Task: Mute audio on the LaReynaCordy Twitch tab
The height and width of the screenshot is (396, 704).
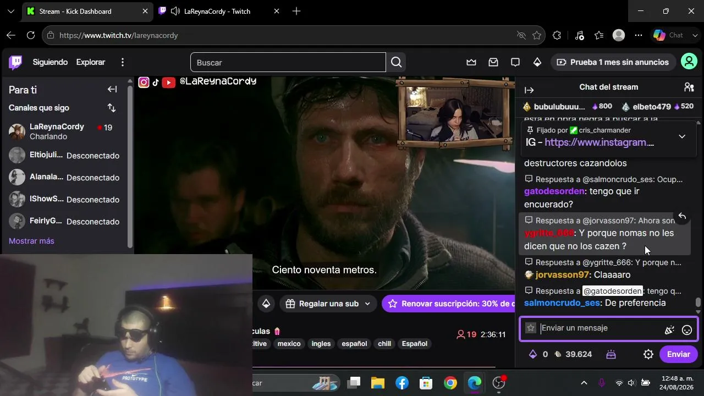Action: tap(175, 11)
